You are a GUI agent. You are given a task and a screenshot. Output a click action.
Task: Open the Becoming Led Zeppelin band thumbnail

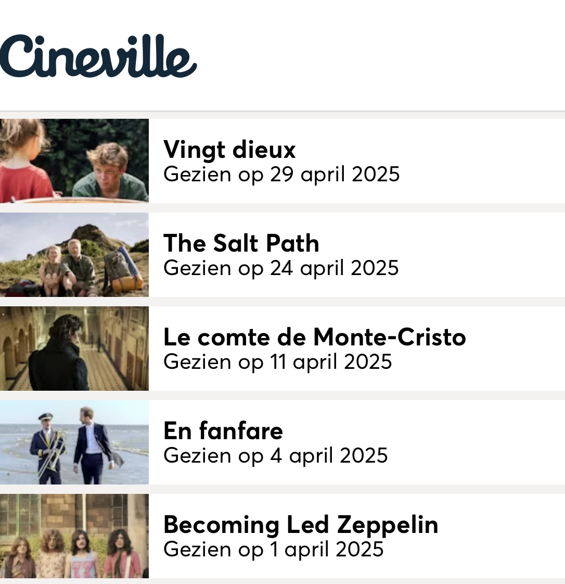click(74, 536)
